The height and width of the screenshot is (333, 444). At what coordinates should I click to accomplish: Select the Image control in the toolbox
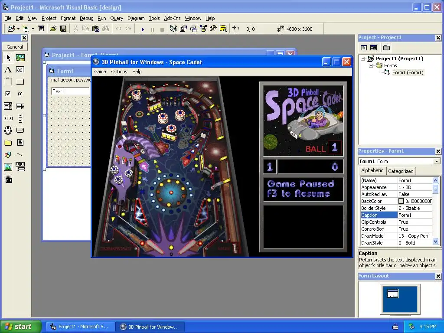point(8,167)
